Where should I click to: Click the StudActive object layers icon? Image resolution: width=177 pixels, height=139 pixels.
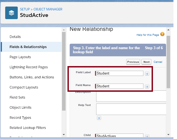11,13
